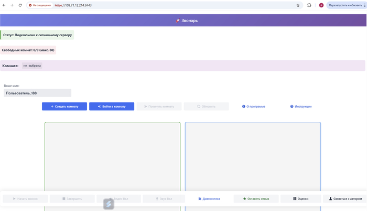This screenshot has width=367, height=211.
Task: Click the browser back arrow
Action: tap(5, 5)
